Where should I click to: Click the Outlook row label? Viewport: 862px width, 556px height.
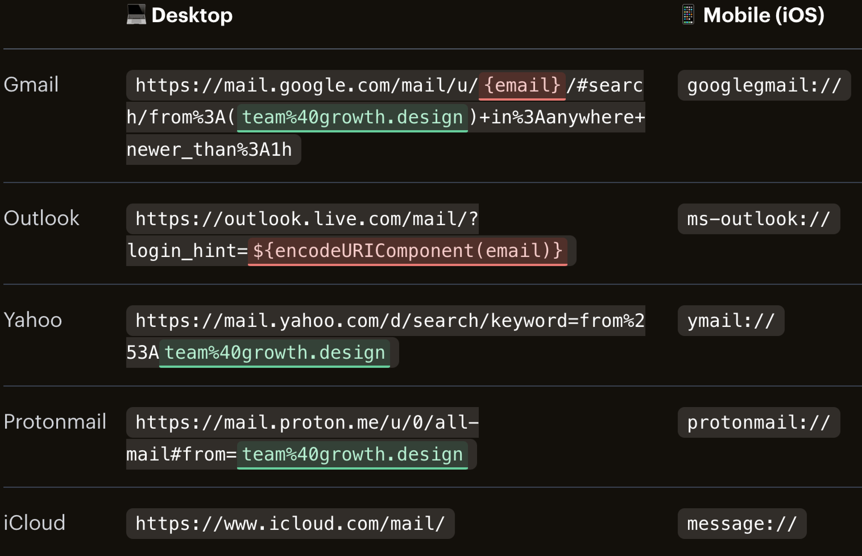[41, 218]
